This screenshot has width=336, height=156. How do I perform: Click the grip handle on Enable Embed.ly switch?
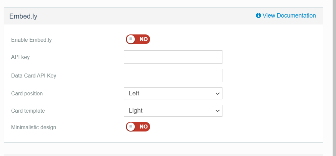(131, 39)
